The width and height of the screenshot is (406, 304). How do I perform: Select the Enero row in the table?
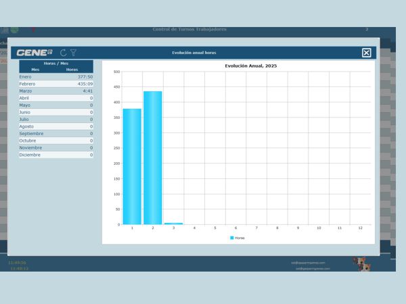tap(56, 77)
